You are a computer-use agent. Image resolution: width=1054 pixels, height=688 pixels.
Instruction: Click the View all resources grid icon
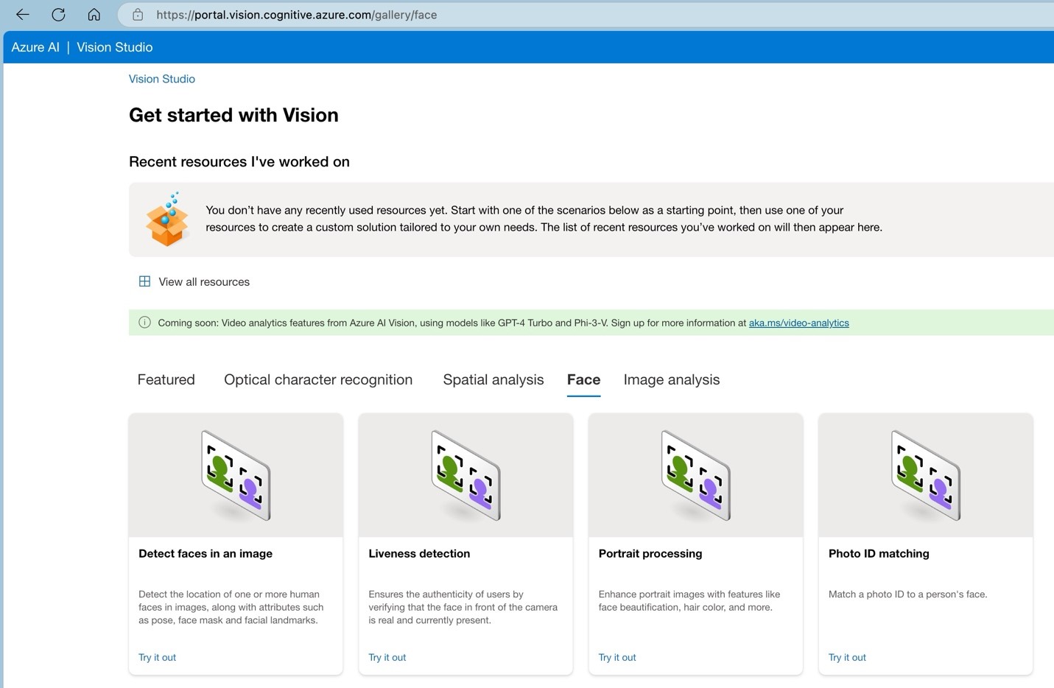(144, 281)
